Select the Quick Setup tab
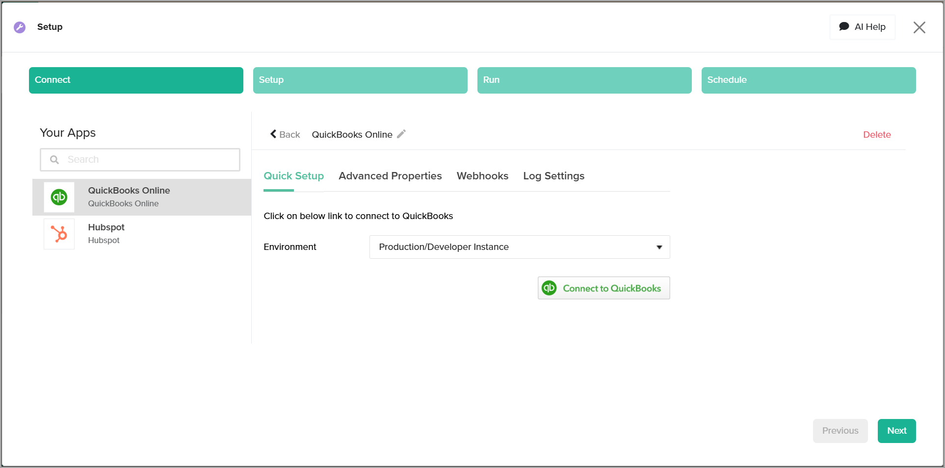Viewport: 945px width, 468px height. click(293, 176)
